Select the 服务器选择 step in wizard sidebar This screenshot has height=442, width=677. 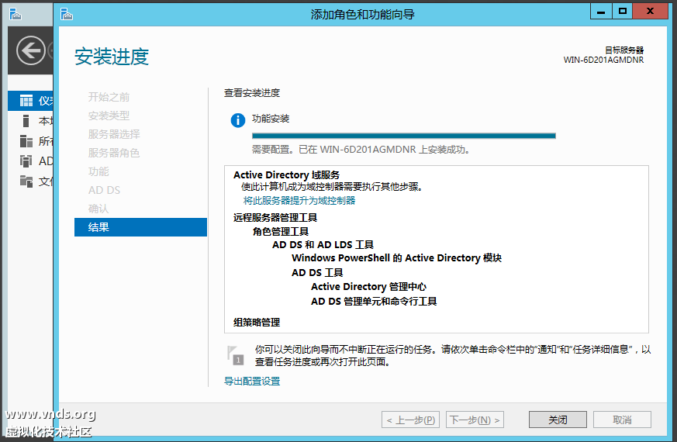[x=113, y=134]
